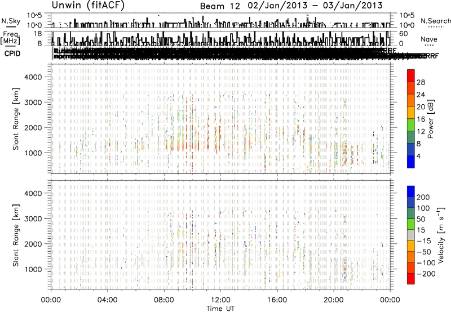451x312 pixels.
Task: Click the 'Power [dB]' colorbar title
Action: [430, 119]
